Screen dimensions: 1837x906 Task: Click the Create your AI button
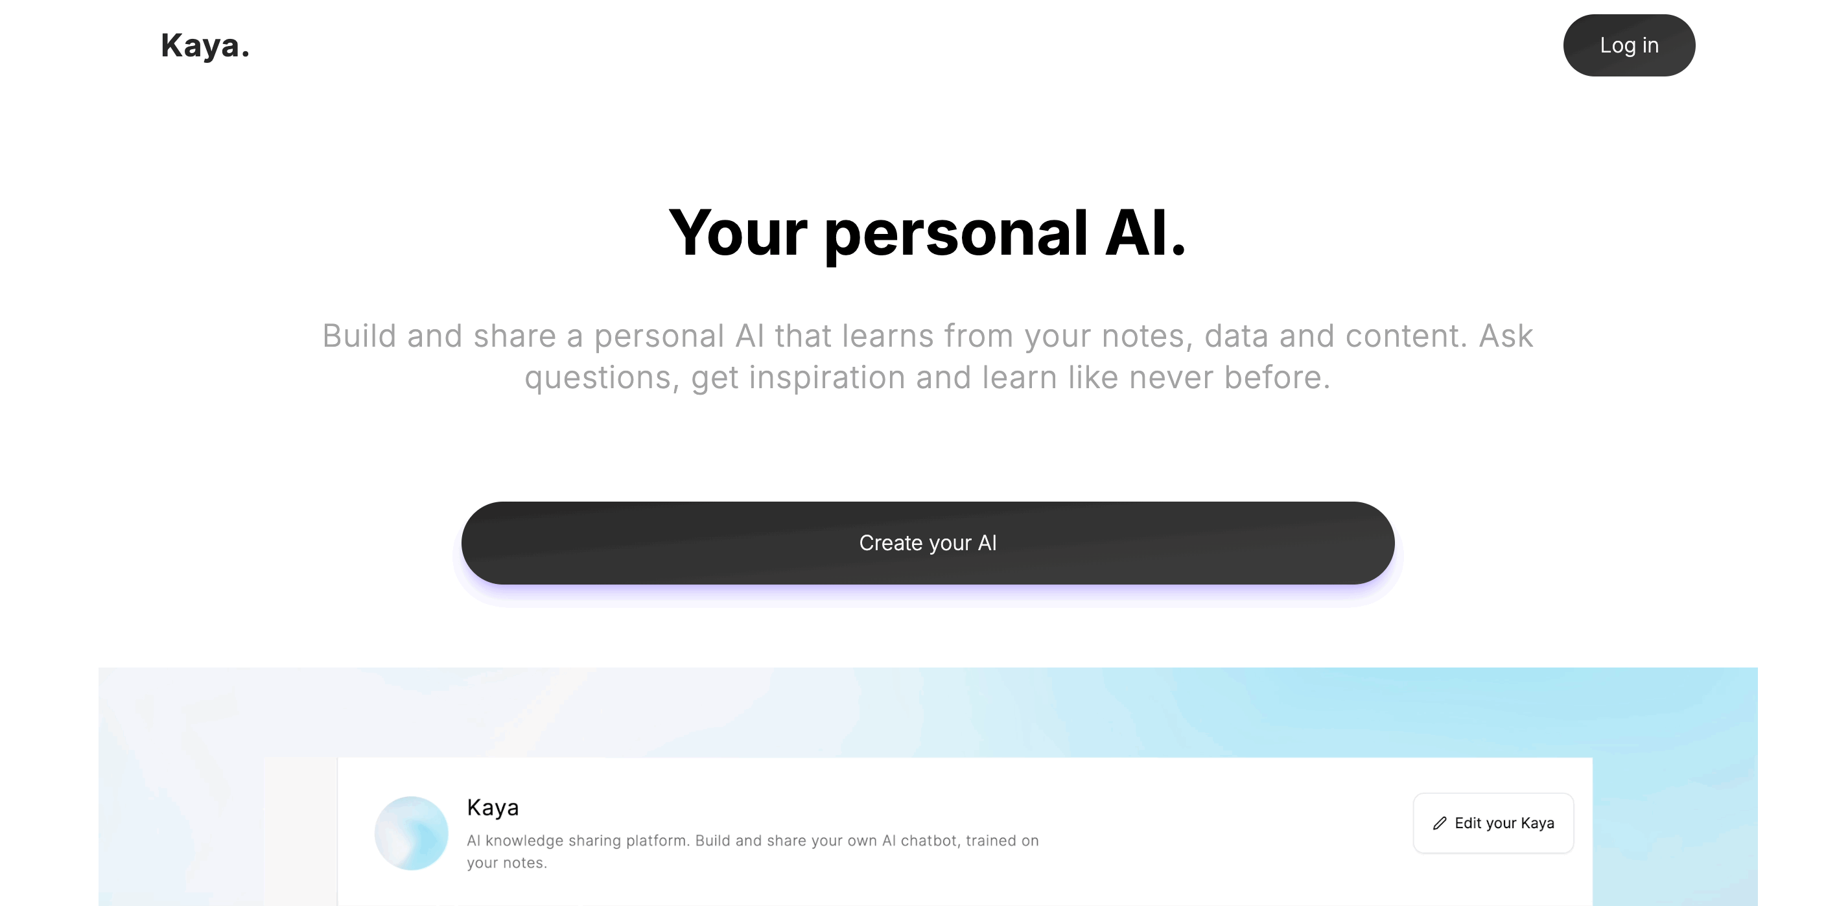pyautogui.click(x=928, y=543)
